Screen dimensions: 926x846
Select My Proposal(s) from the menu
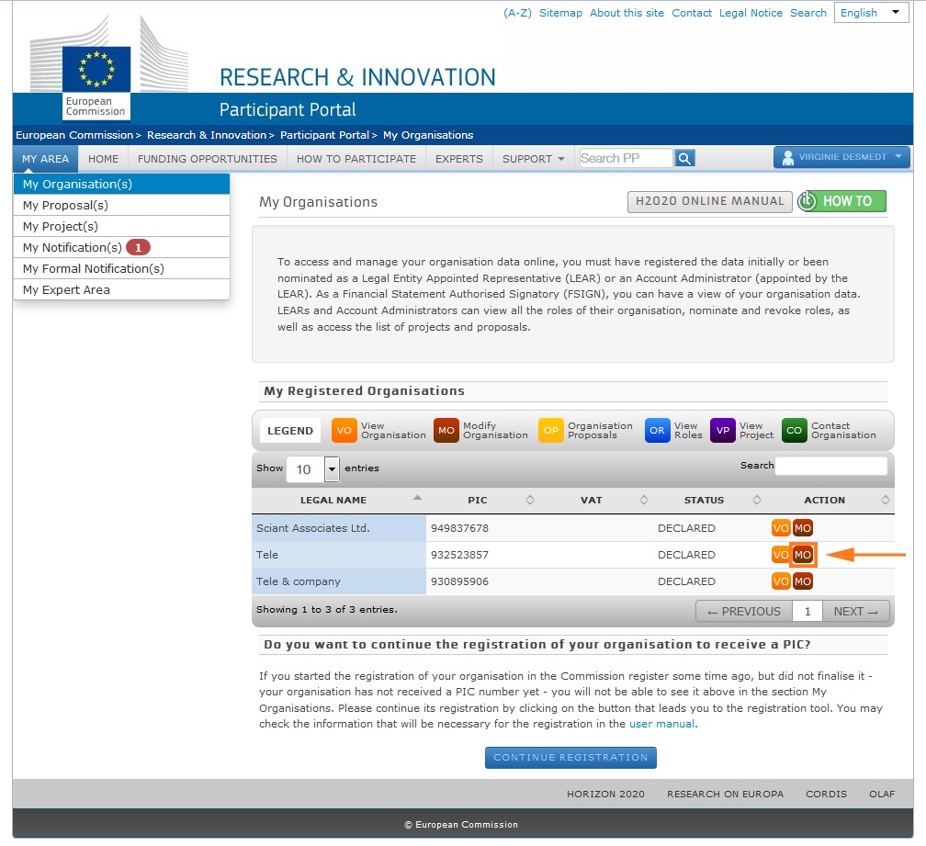[x=65, y=205]
